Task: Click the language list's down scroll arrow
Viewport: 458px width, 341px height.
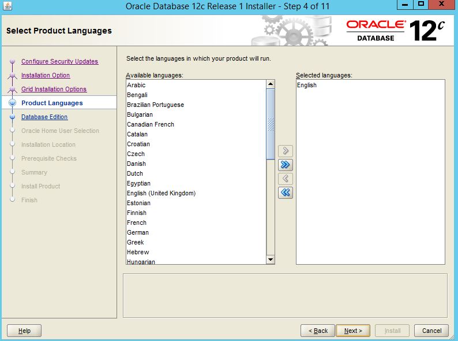Action: tap(271, 260)
